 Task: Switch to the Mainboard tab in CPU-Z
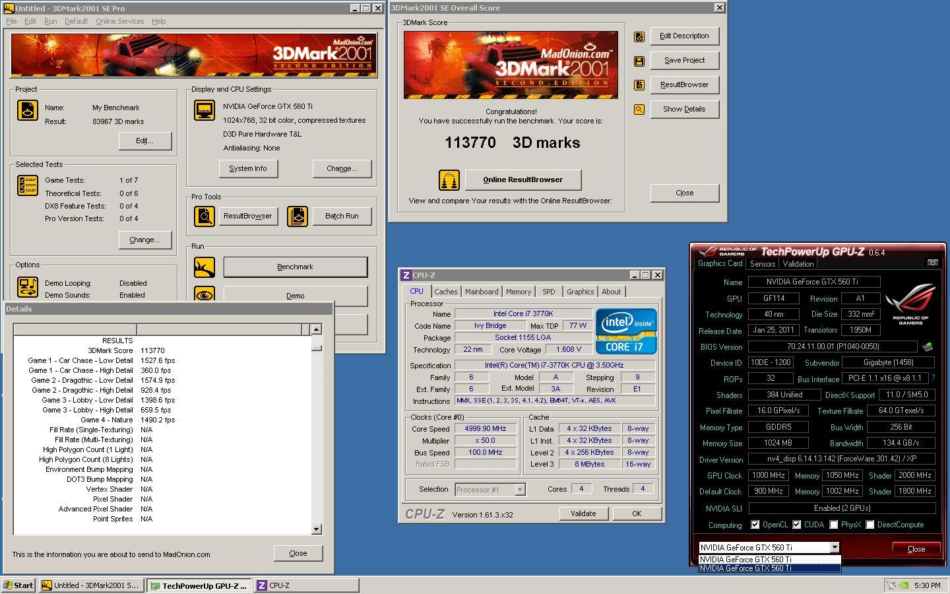point(482,292)
